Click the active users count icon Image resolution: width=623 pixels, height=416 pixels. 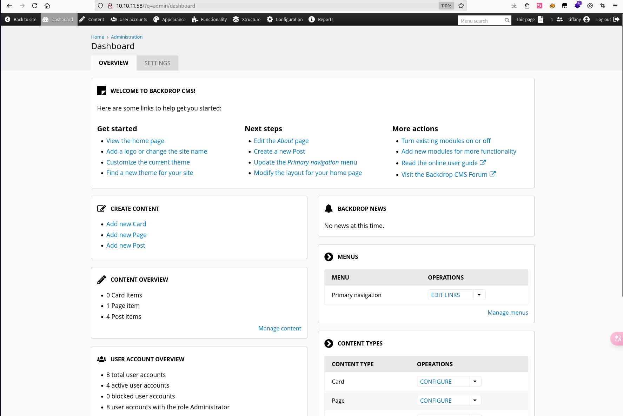560,19
